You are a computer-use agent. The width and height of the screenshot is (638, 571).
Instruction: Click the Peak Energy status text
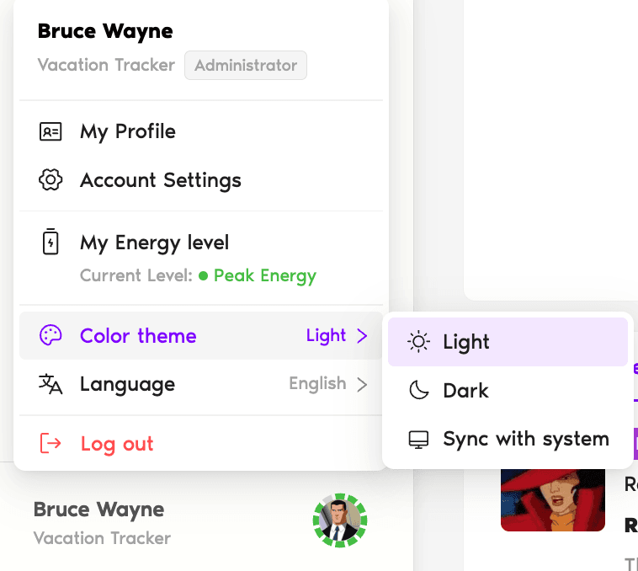coord(265,276)
